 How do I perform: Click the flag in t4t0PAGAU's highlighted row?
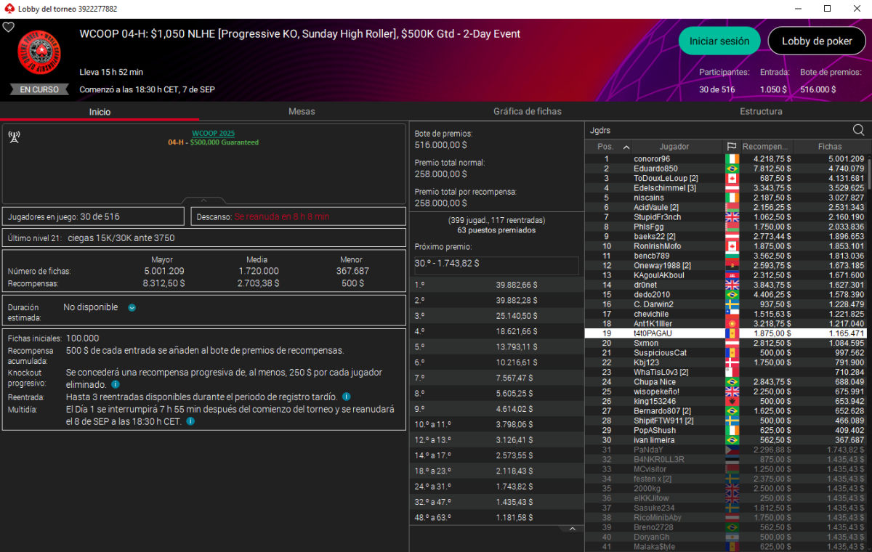point(732,333)
